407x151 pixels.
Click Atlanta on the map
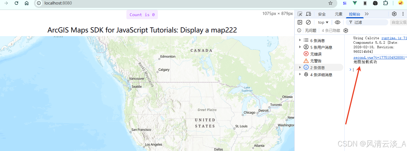click(x=259, y=146)
